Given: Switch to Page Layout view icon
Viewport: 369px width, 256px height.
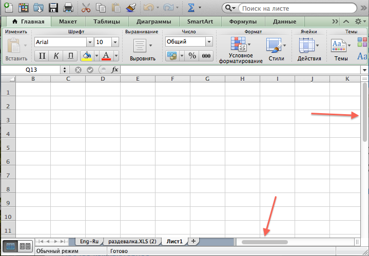Looking at the screenshot, I should [25, 246].
